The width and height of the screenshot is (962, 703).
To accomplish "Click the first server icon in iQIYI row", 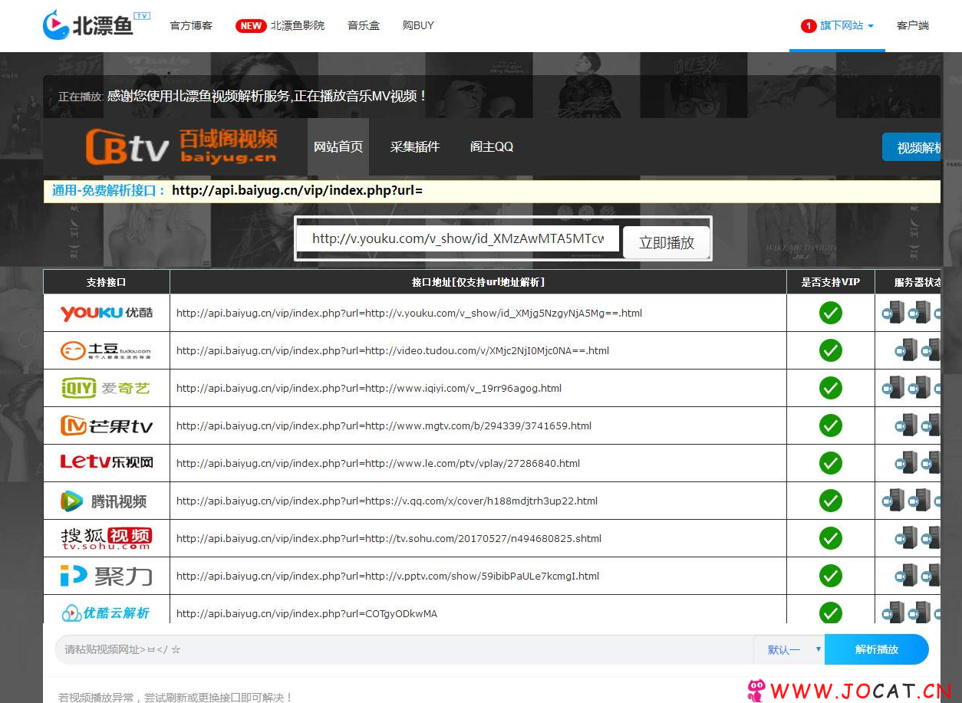I will pyautogui.click(x=894, y=387).
